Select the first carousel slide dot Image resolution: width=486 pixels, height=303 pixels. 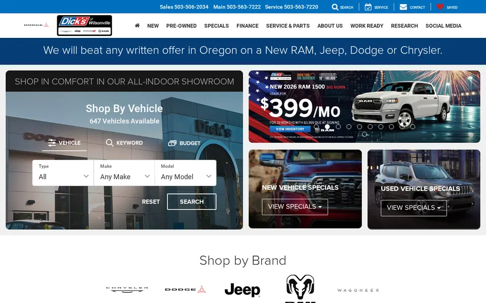316,126
